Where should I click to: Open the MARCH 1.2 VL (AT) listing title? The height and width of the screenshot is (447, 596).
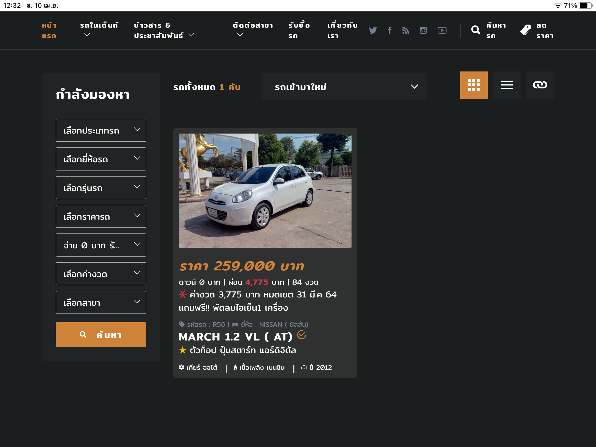235,337
